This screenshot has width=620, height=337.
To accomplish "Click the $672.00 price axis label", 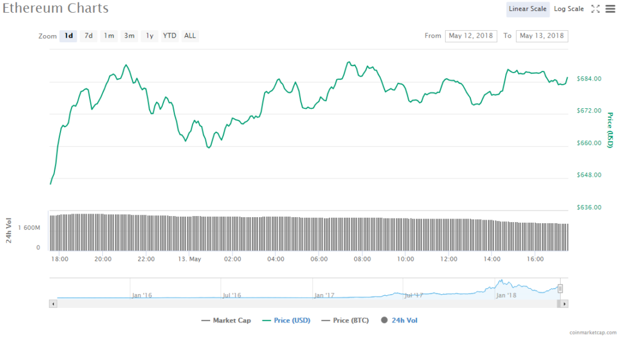I will point(589,111).
